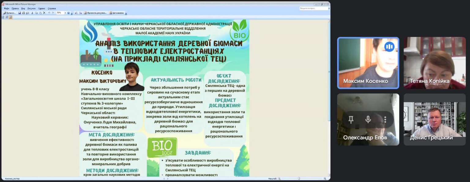The height and width of the screenshot is (182, 470).
Task: Click the Денис Грецький name label
Action: (431, 138)
